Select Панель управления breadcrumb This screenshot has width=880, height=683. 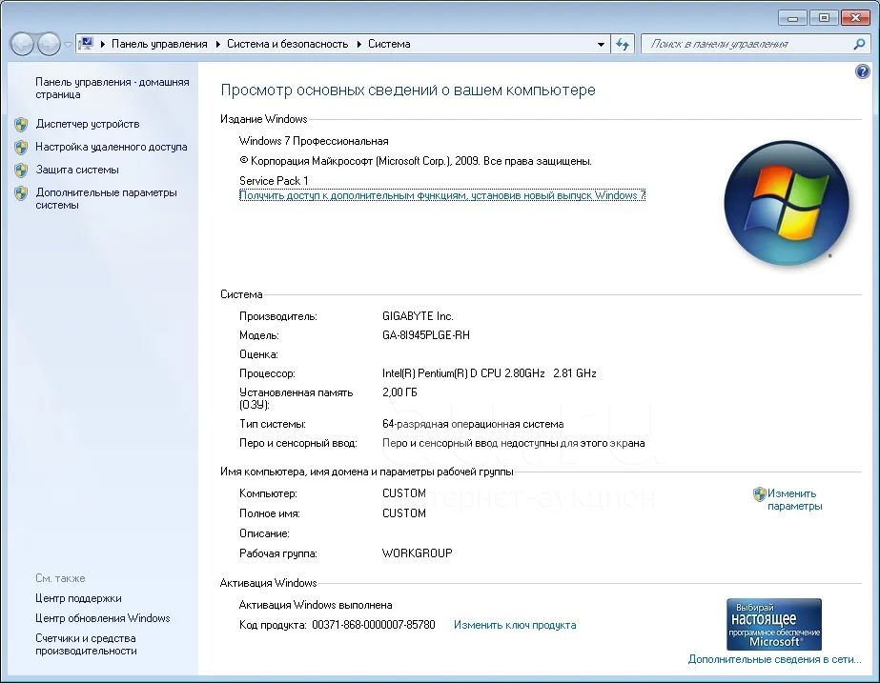coord(159,45)
